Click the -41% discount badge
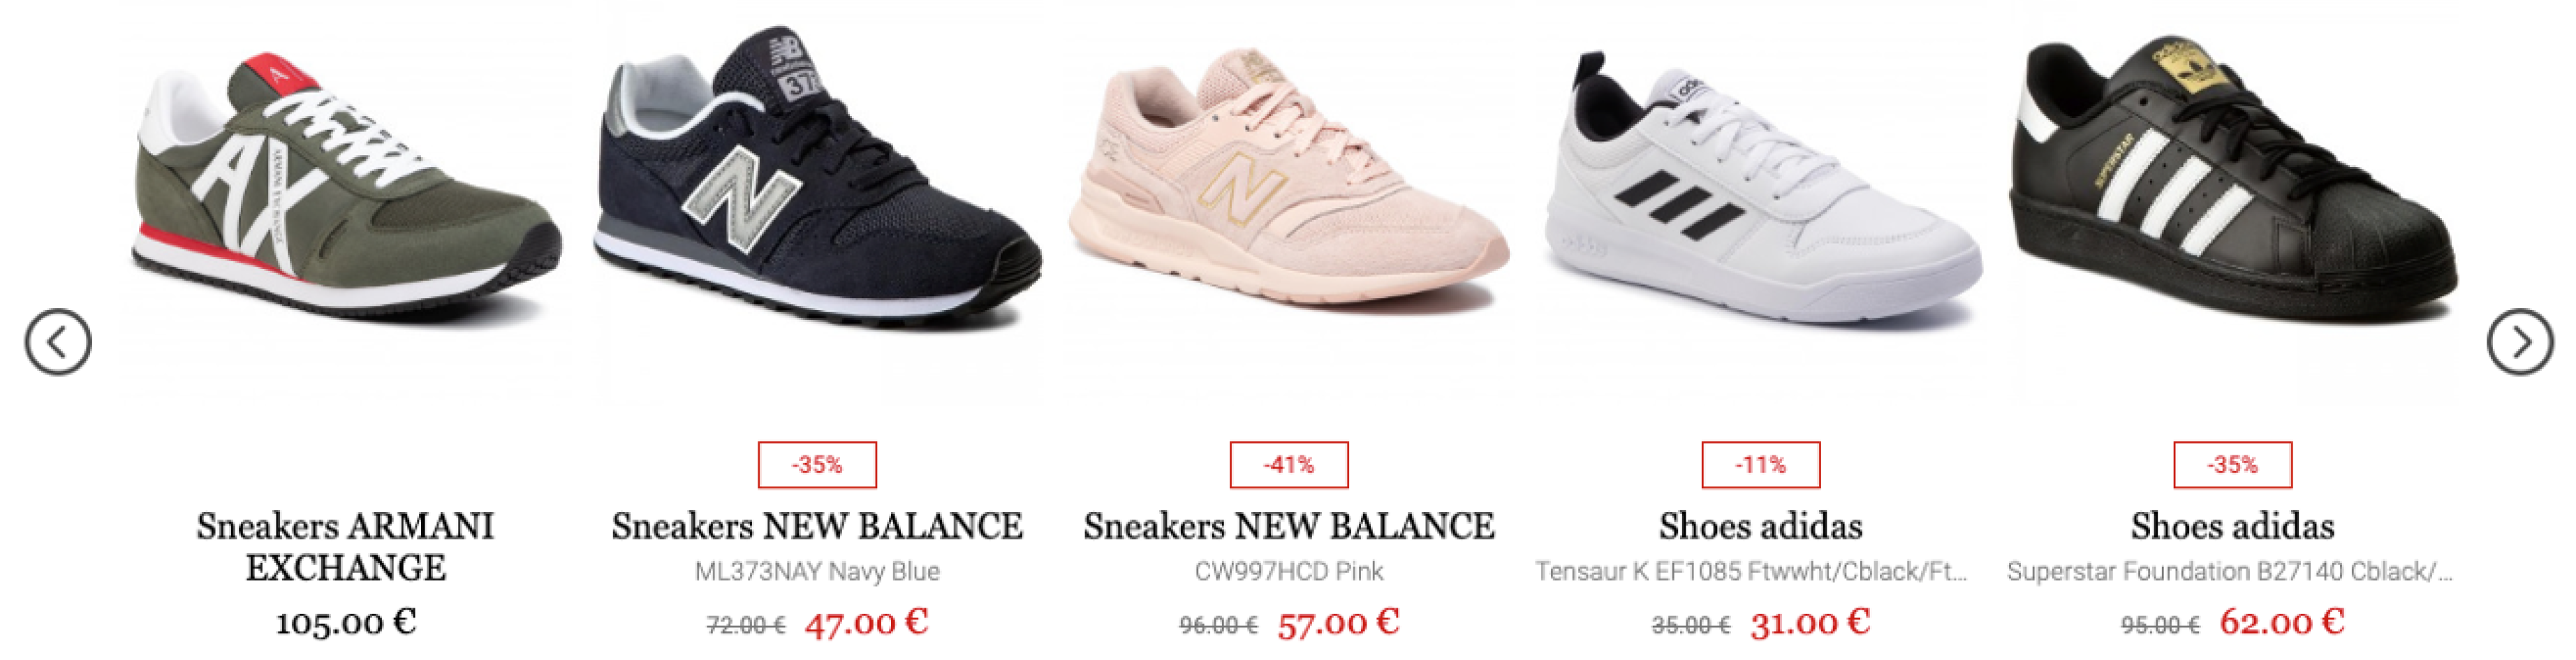The height and width of the screenshot is (660, 2576). [x=1289, y=465]
